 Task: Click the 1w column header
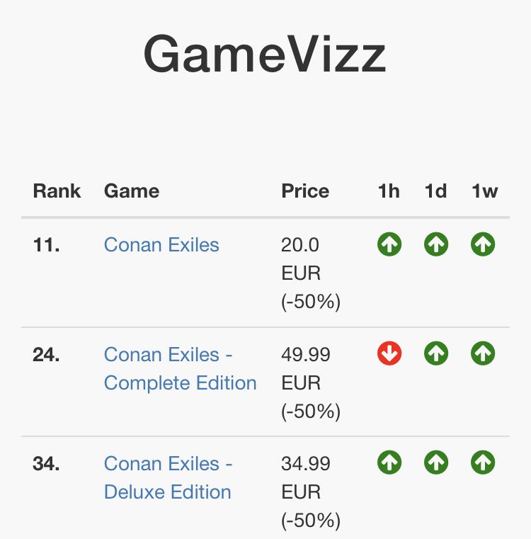click(485, 191)
